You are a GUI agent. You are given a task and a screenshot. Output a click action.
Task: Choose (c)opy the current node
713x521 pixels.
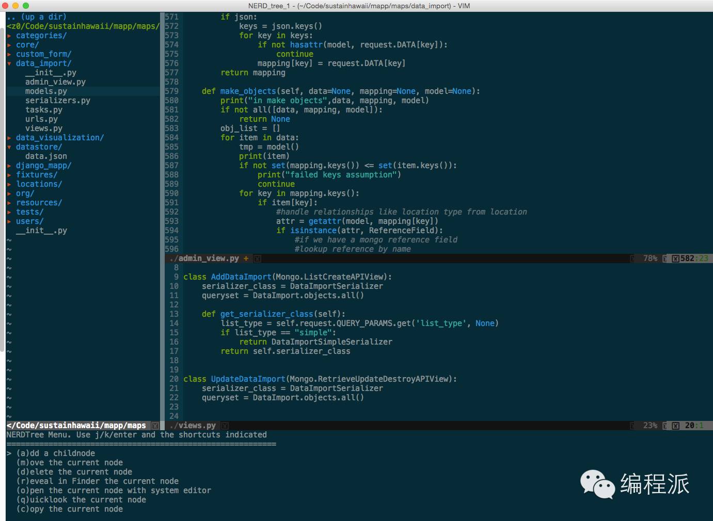pos(70,509)
